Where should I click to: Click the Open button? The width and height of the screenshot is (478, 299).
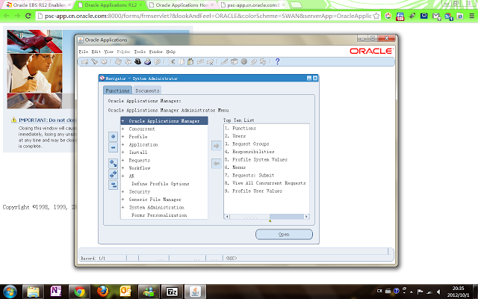click(284, 234)
